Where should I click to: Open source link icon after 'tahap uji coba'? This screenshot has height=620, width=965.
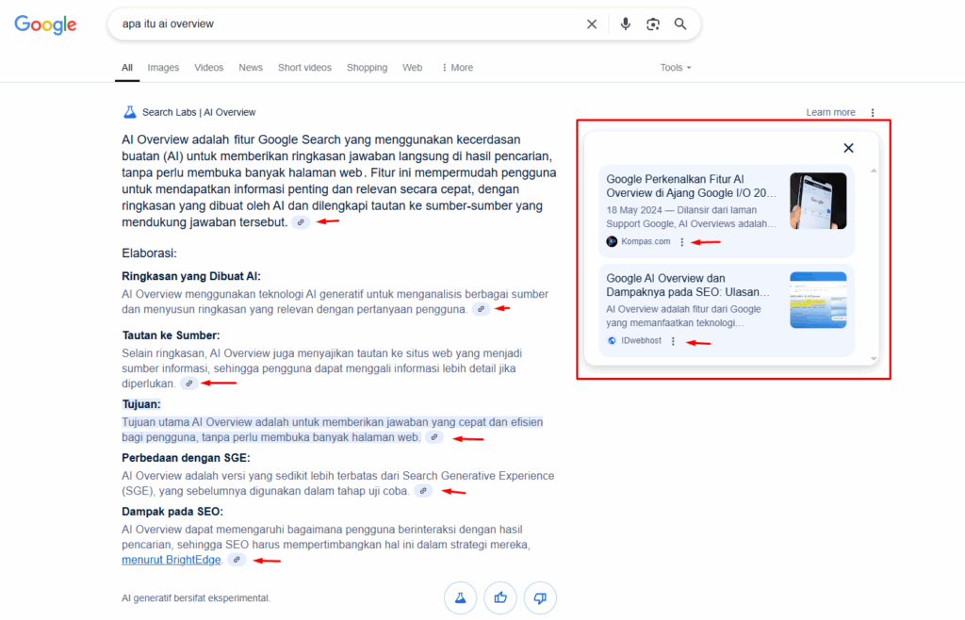tap(423, 491)
